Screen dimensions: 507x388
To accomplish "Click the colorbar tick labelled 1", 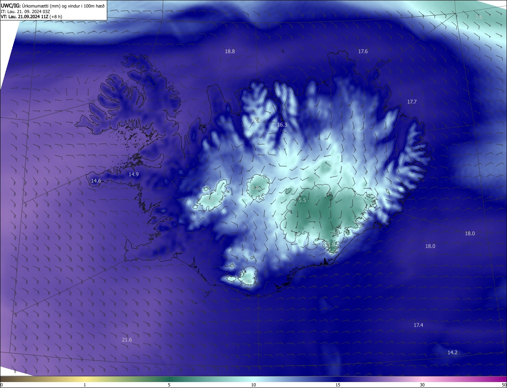I will point(85,385).
